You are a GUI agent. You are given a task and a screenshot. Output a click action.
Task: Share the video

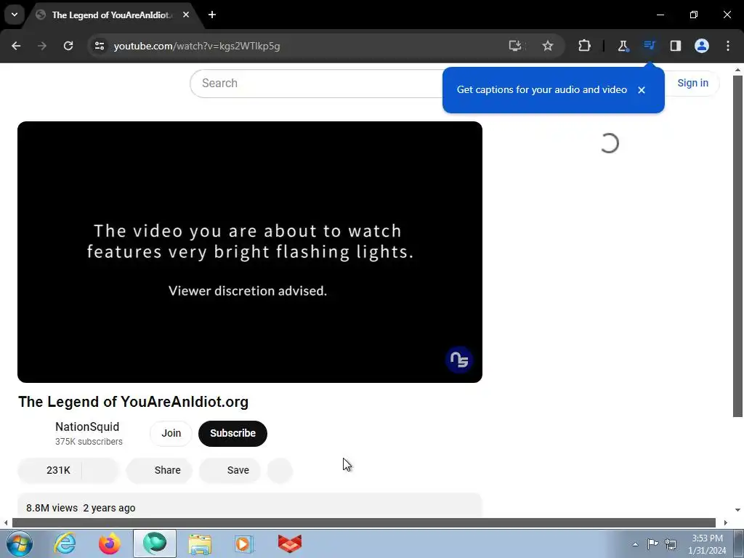point(159,470)
